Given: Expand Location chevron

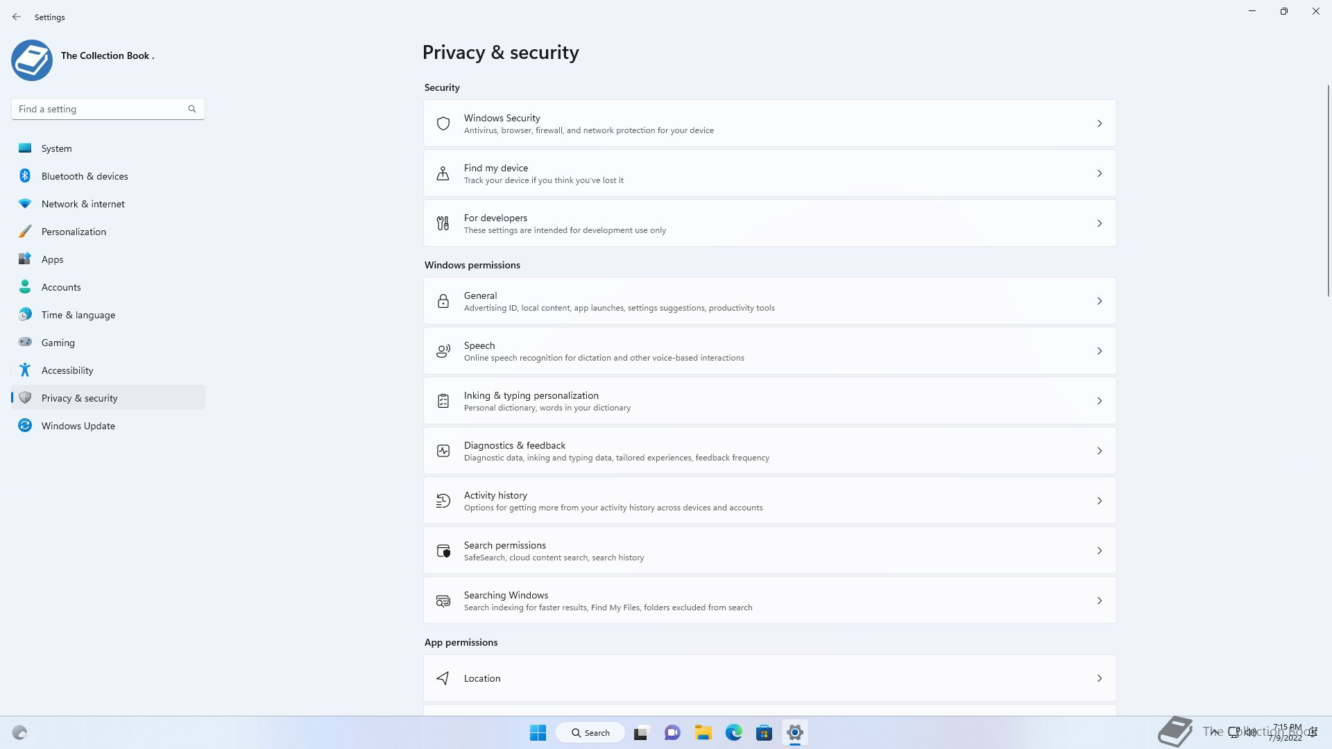Looking at the screenshot, I should [1100, 678].
